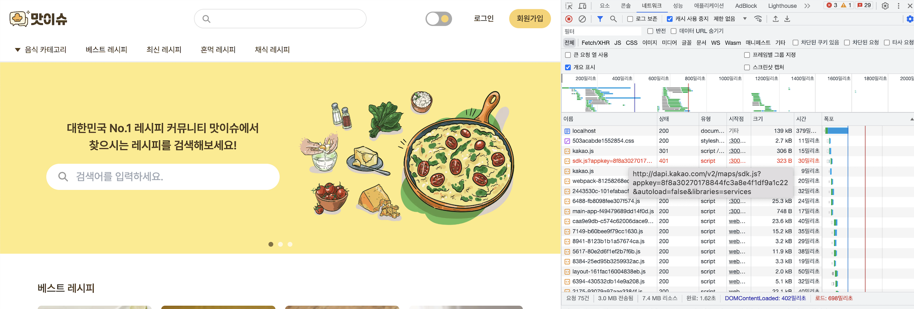Click the localhost document file icon
The width and height of the screenshot is (914, 309).
567,131
